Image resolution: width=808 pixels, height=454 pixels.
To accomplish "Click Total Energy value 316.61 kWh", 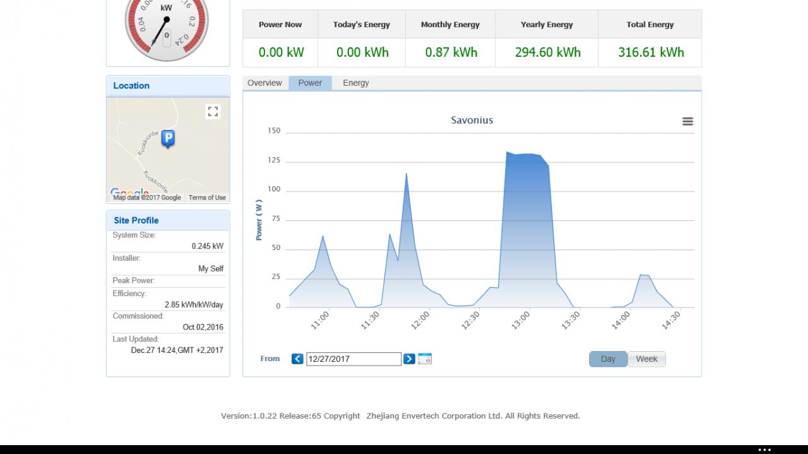I will click(651, 52).
